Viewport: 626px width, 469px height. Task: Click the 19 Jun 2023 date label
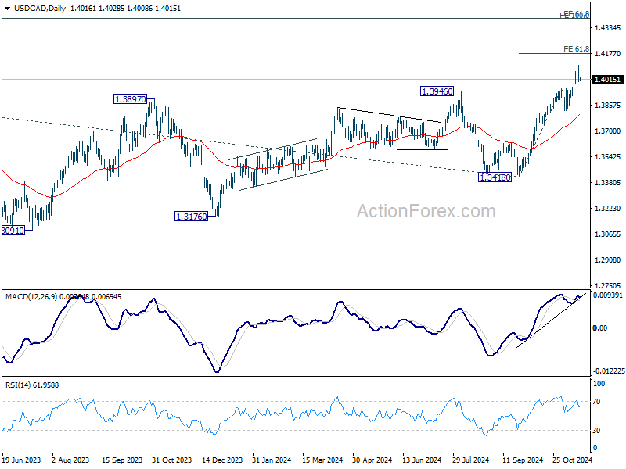(x=22, y=460)
